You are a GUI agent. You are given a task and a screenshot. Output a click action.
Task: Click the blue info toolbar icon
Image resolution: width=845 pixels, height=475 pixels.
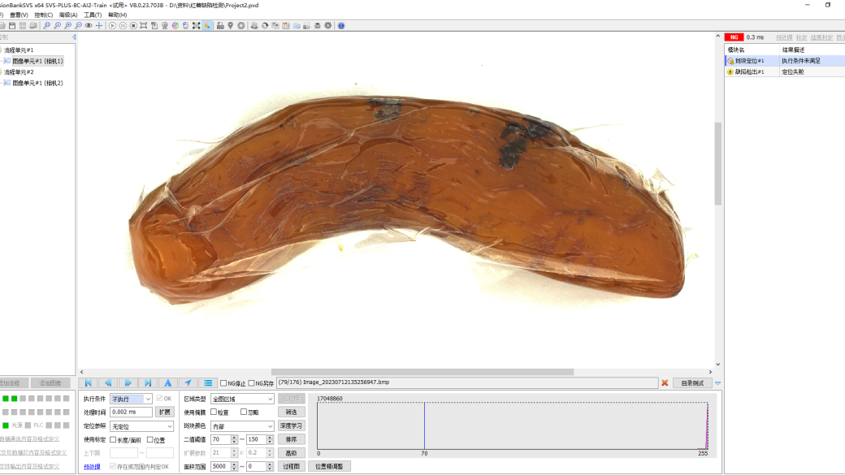pos(341,25)
